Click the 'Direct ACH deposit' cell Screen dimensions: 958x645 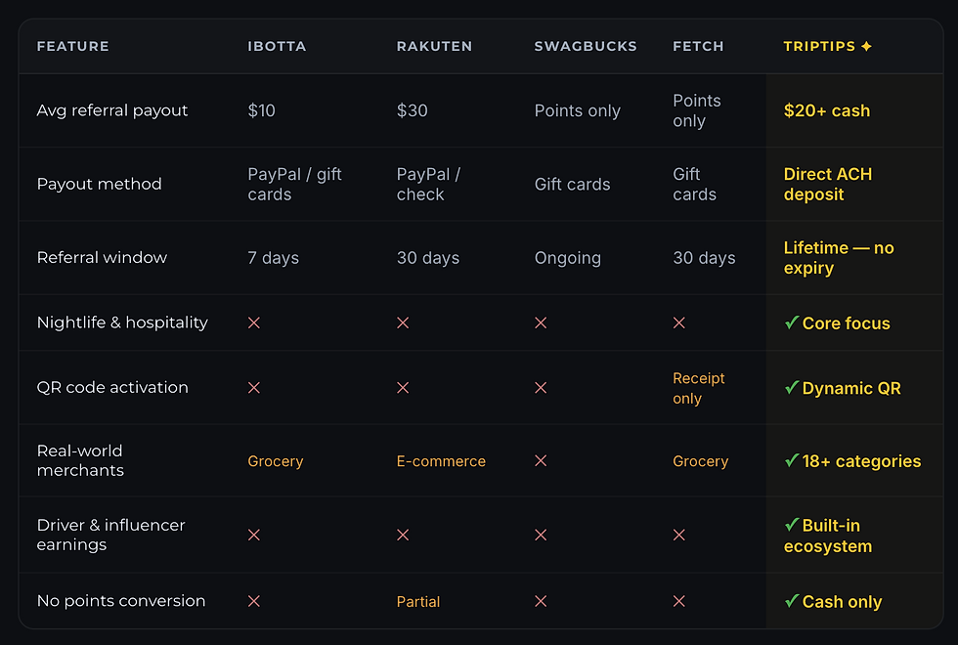coord(828,184)
